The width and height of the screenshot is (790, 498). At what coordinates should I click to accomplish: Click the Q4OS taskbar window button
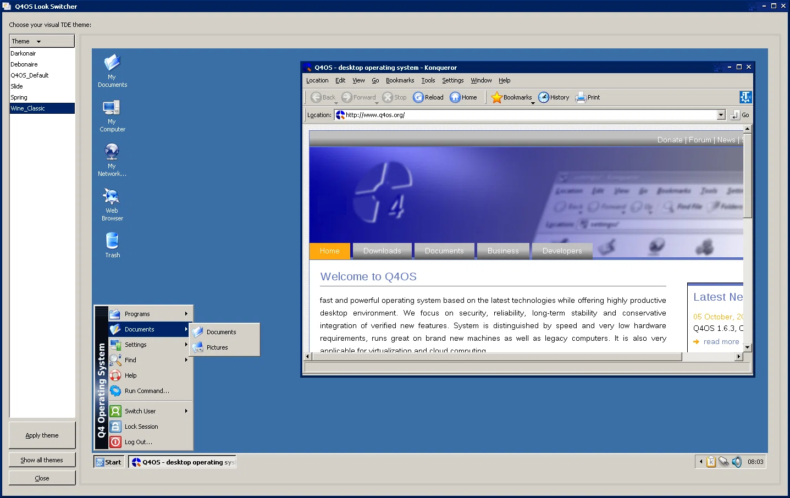(182, 462)
